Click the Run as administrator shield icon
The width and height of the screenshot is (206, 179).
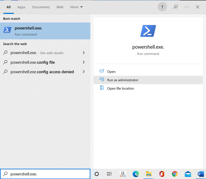[102, 80]
